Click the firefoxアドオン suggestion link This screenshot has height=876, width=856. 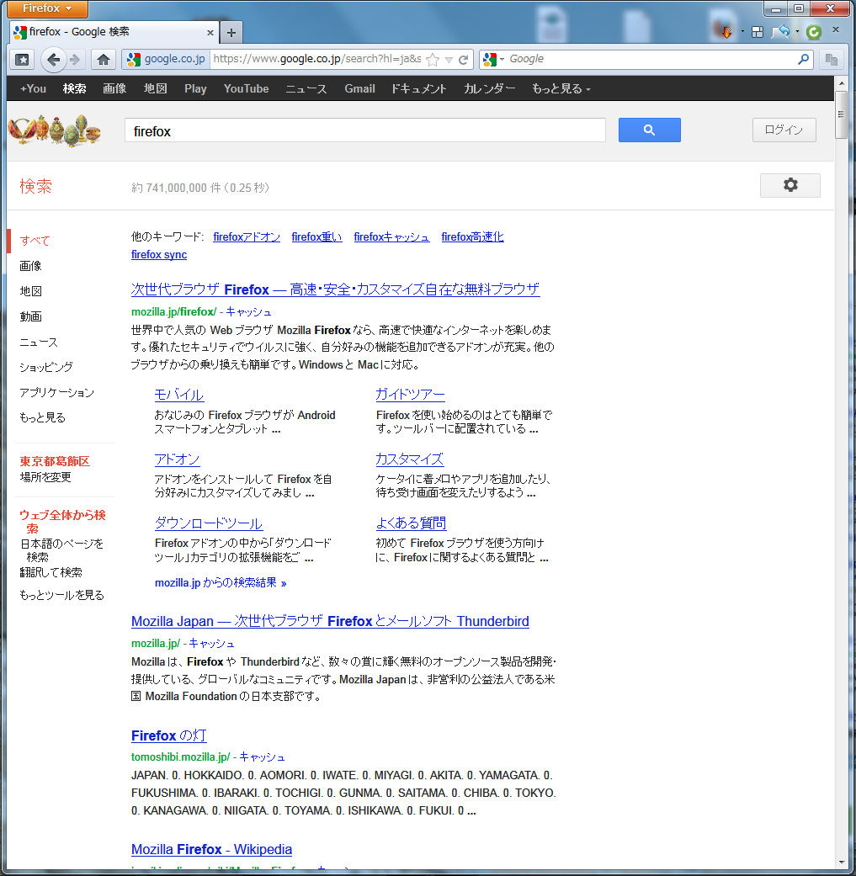(x=247, y=236)
